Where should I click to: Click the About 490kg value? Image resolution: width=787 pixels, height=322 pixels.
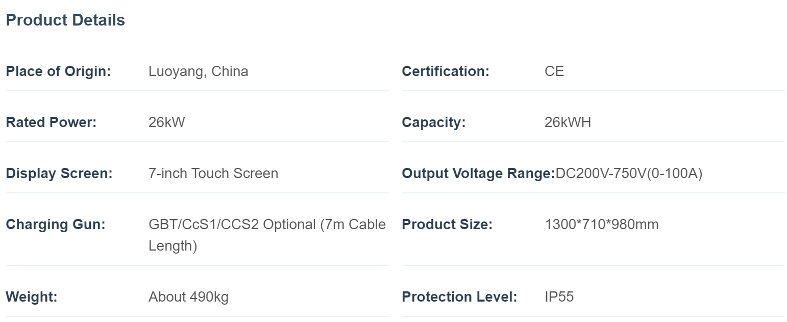tap(188, 297)
